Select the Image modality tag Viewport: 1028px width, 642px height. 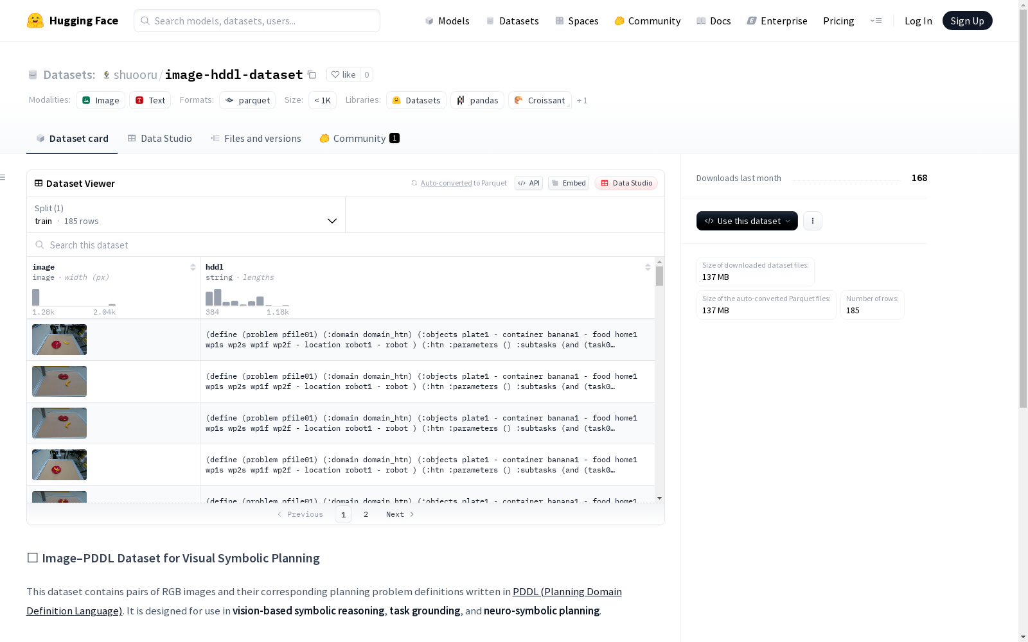(x=101, y=100)
